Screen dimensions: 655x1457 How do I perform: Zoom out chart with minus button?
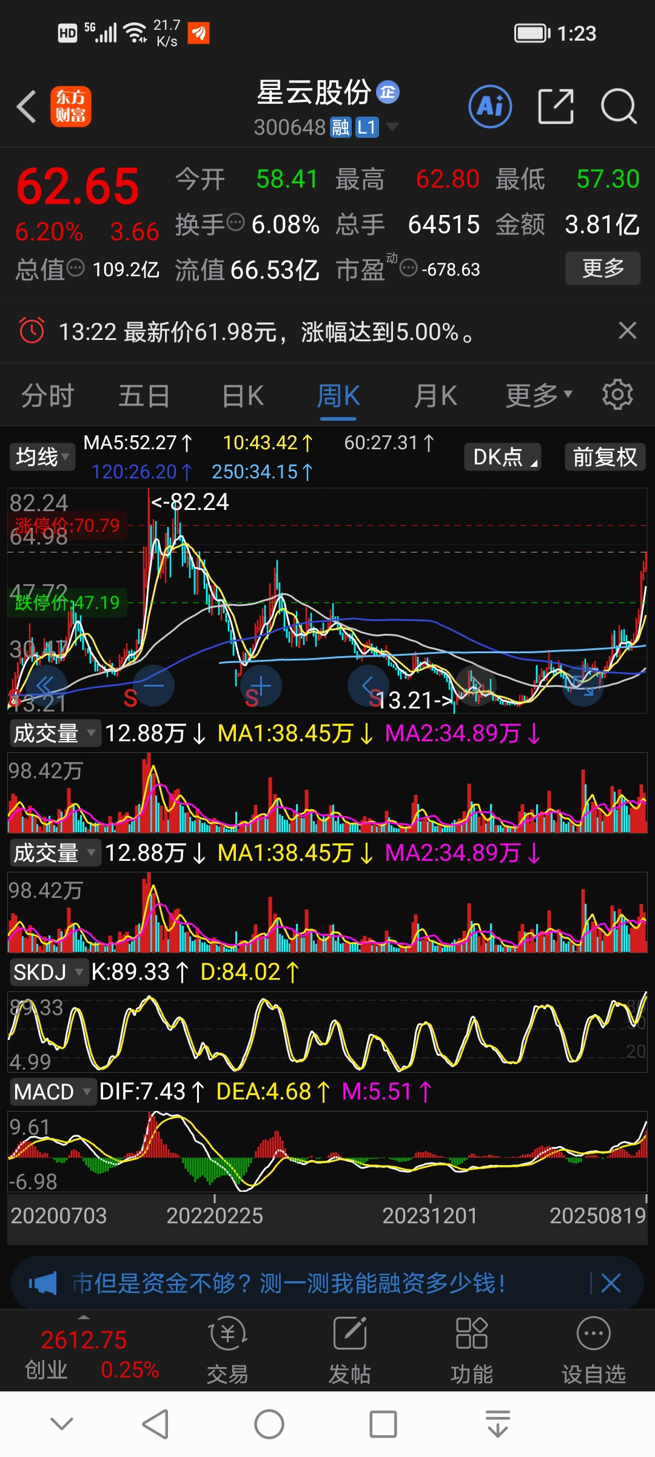tap(153, 686)
